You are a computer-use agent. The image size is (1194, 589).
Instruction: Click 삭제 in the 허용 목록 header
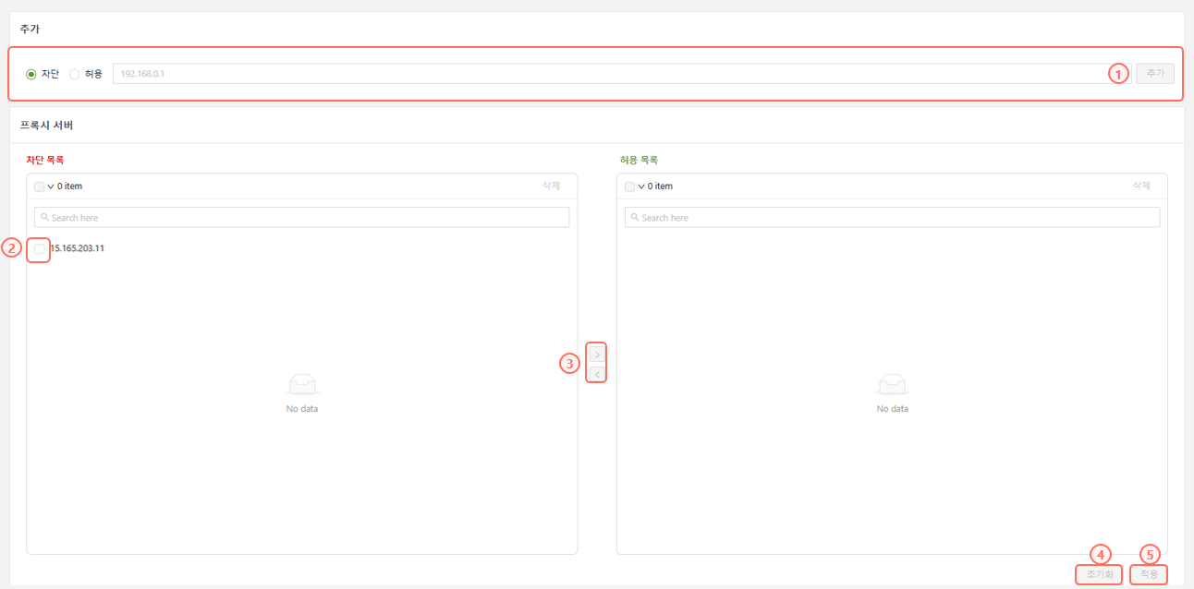tap(1141, 186)
